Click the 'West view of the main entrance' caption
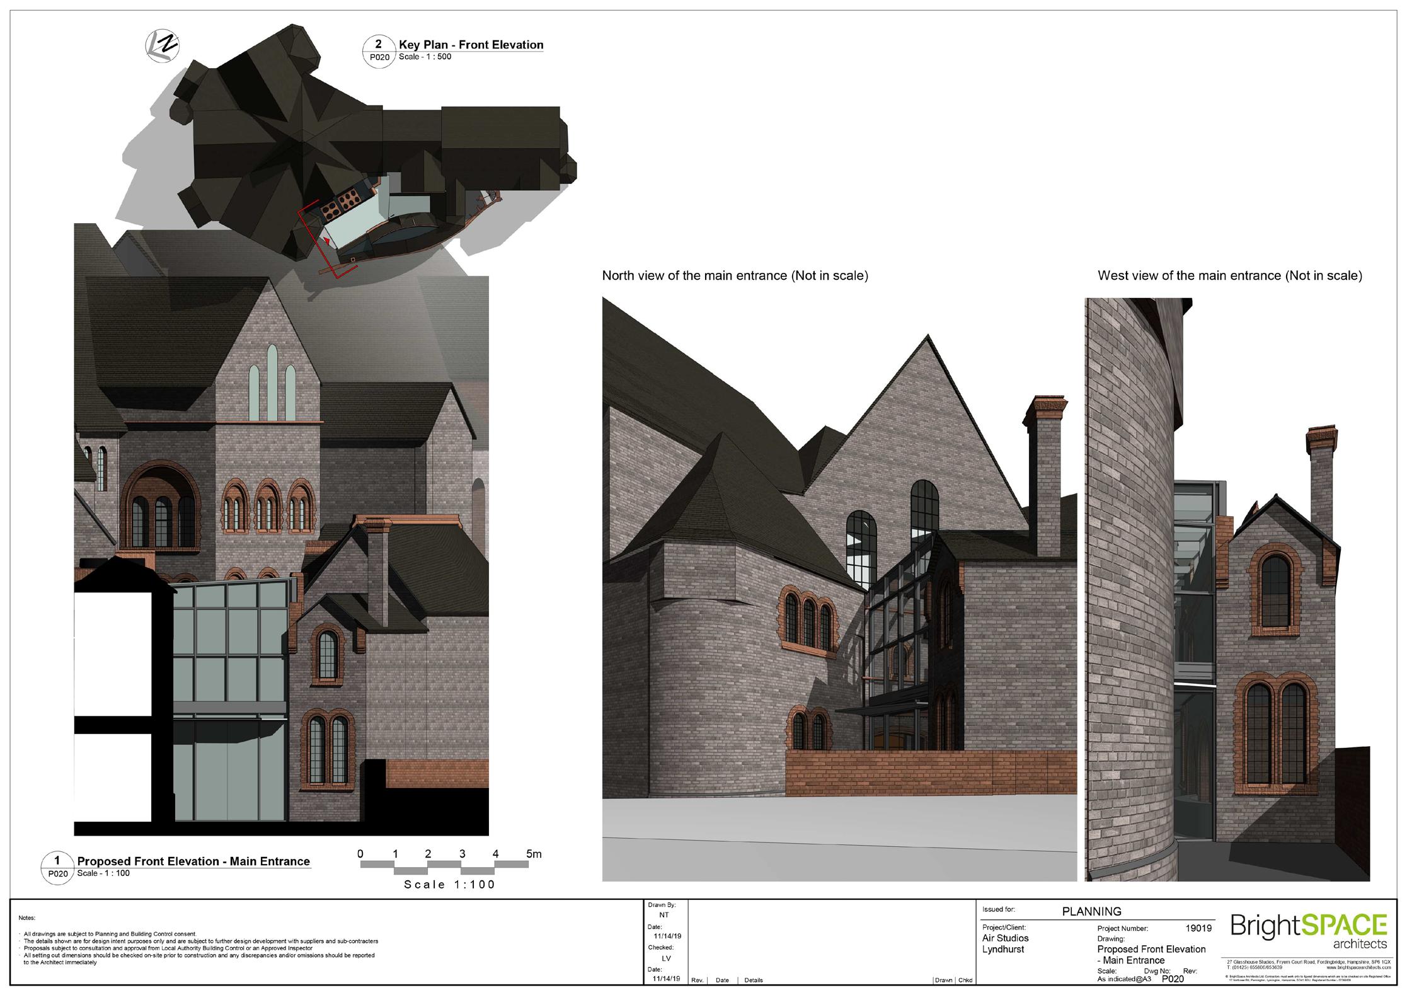 click(x=1229, y=276)
